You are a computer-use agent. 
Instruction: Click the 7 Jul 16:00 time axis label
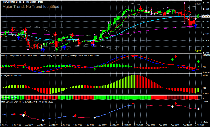tap(199, 125)
